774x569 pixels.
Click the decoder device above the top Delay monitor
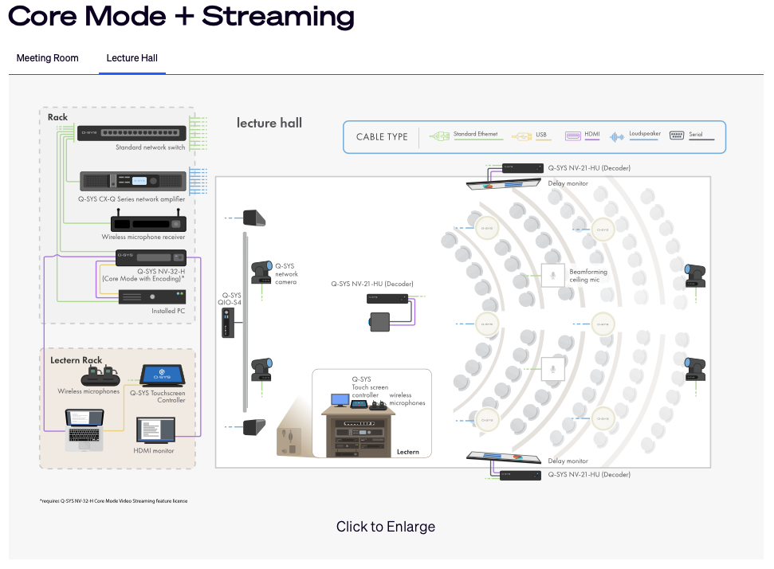pos(523,168)
